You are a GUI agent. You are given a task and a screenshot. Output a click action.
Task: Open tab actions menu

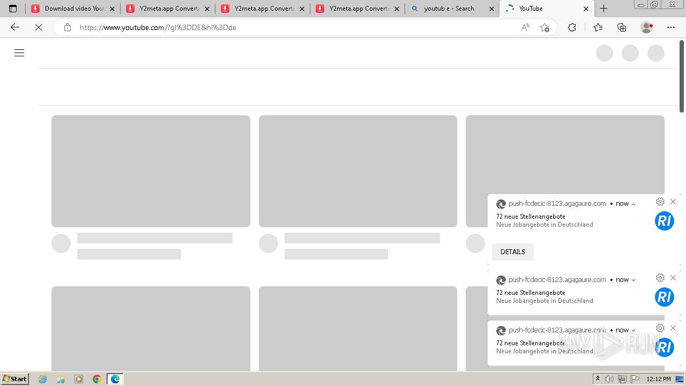(13, 9)
